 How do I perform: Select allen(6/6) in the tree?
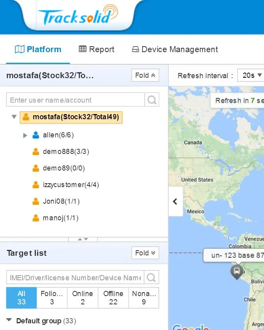pos(58,135)
